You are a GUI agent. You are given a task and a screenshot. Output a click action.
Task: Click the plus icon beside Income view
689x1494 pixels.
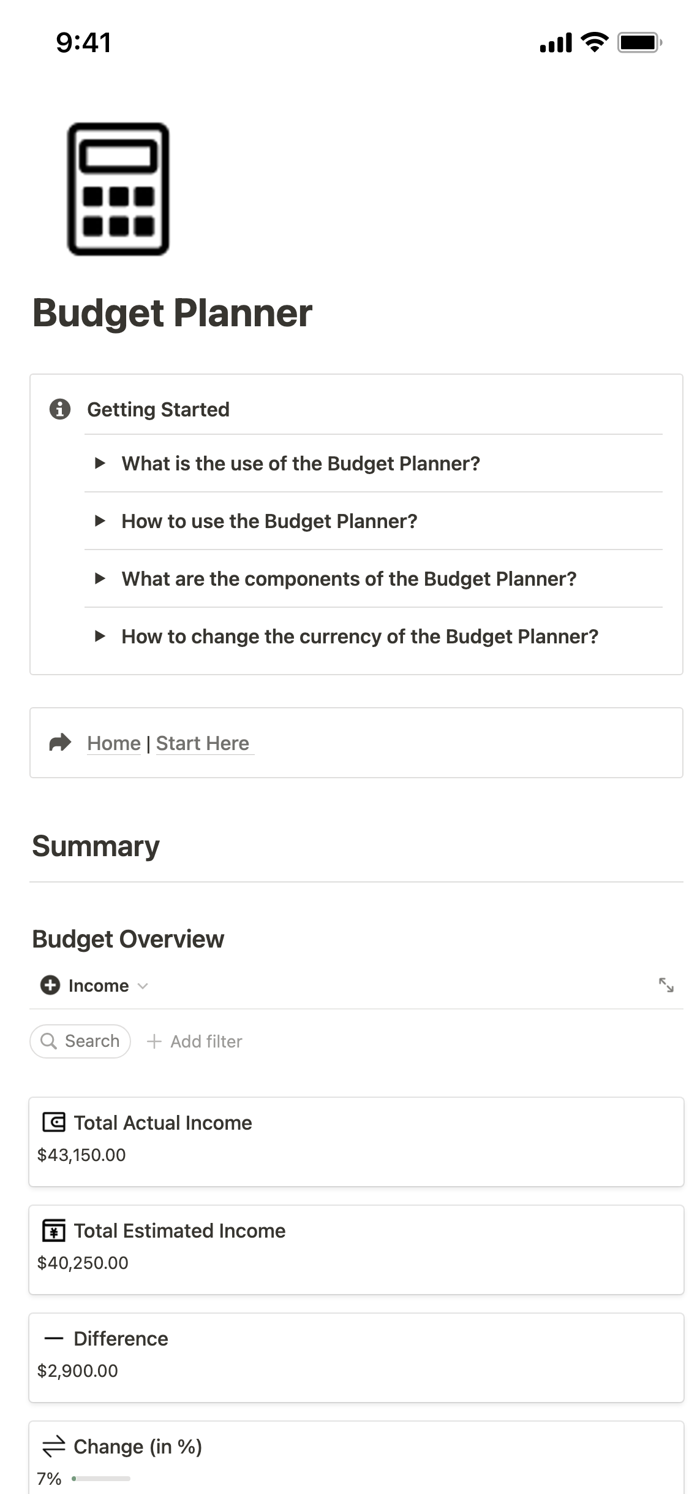[x=50, y=985]
